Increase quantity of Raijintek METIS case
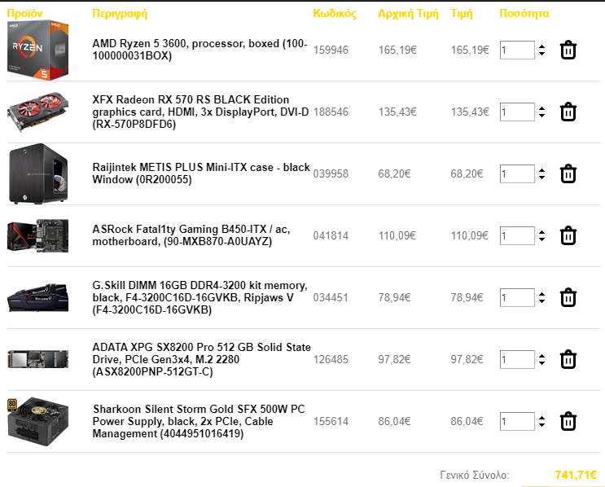The image size is (605, 487). click(542, 170)
